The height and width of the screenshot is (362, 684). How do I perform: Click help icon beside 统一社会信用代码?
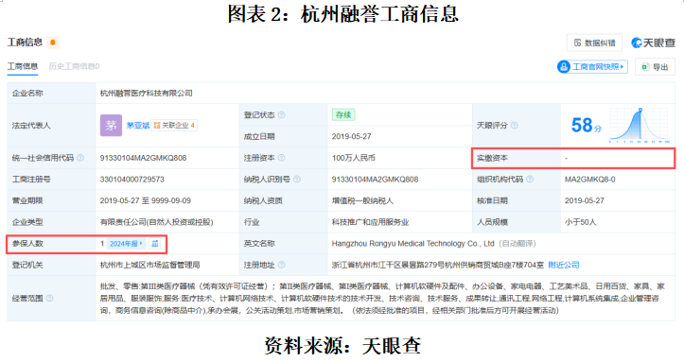pos(80,158)
